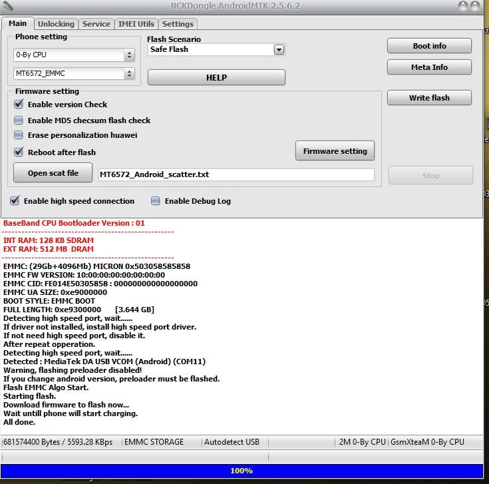Toggle Reboot after flash checkbox

pyautogui.click(x=19, y=152)
